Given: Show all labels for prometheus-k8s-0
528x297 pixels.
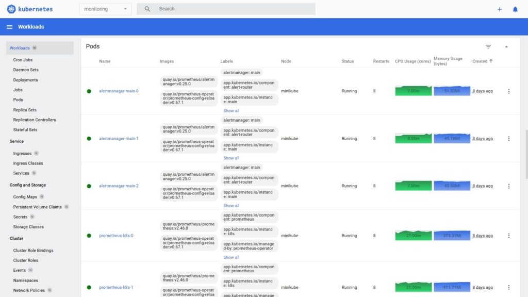Looking at the screenshot, I should pos(232,257).
